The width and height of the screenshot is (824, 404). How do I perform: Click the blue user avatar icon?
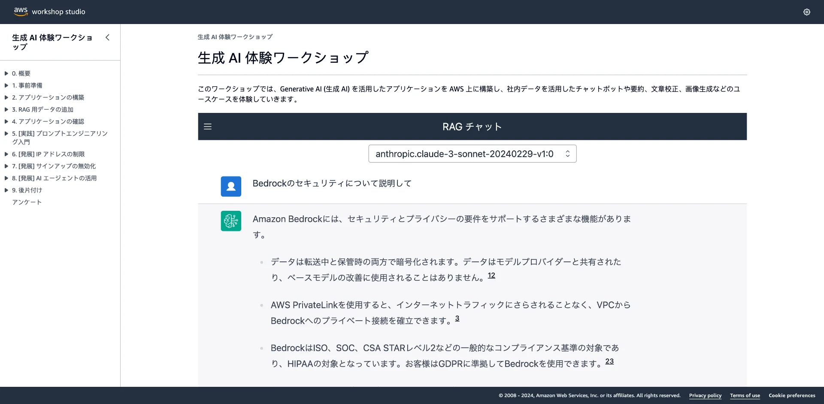tap(231, 186)
